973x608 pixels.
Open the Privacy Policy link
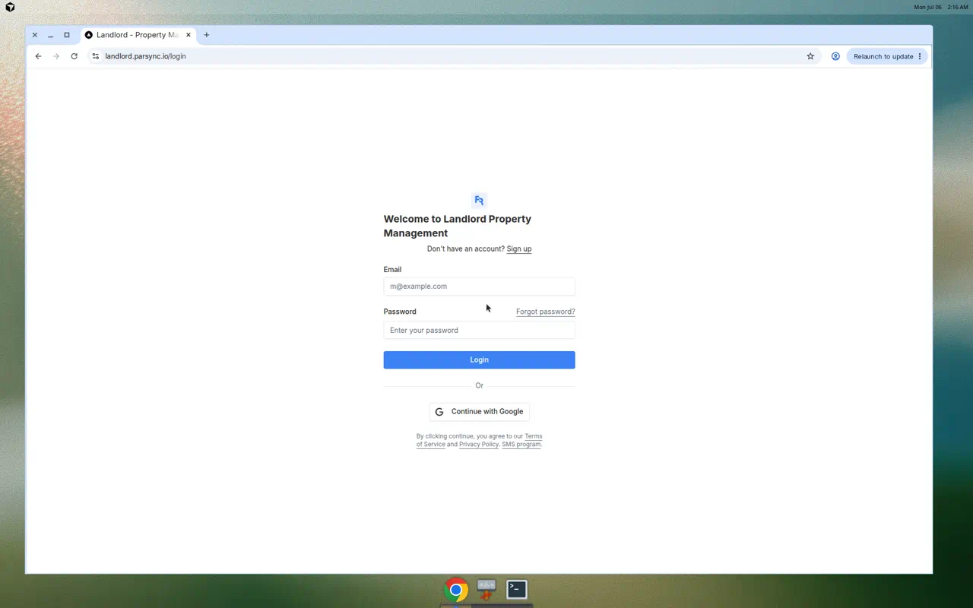pyautogui.click(x=479, y=445)
